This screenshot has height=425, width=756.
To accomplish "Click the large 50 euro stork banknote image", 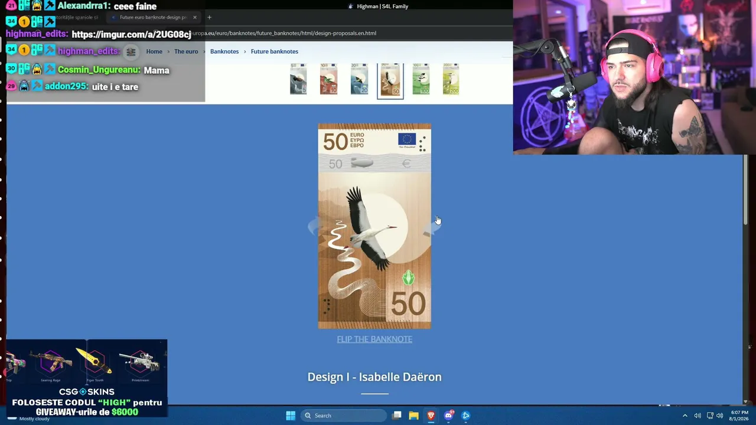I will pos(374,226).
